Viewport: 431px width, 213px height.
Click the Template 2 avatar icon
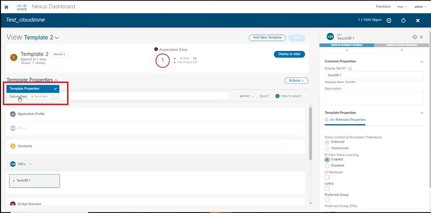point(13,57)
